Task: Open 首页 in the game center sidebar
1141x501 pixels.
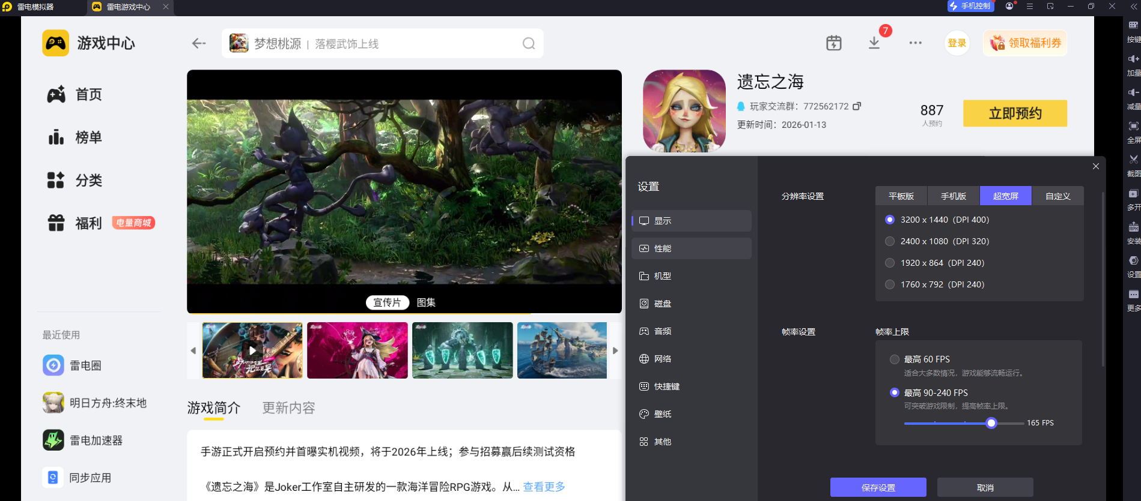Action: [75, 94]
